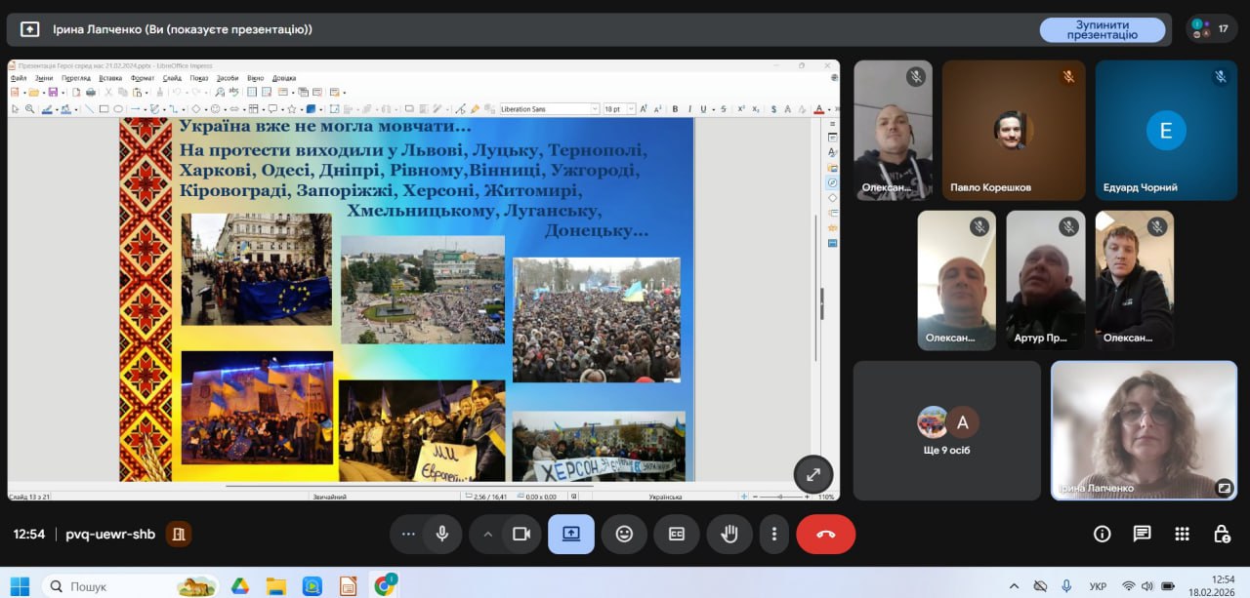This screenshot has width=1250, height=598.
Task: Open the Слайд menu in Impress
Action: click(x=172, y=78)
